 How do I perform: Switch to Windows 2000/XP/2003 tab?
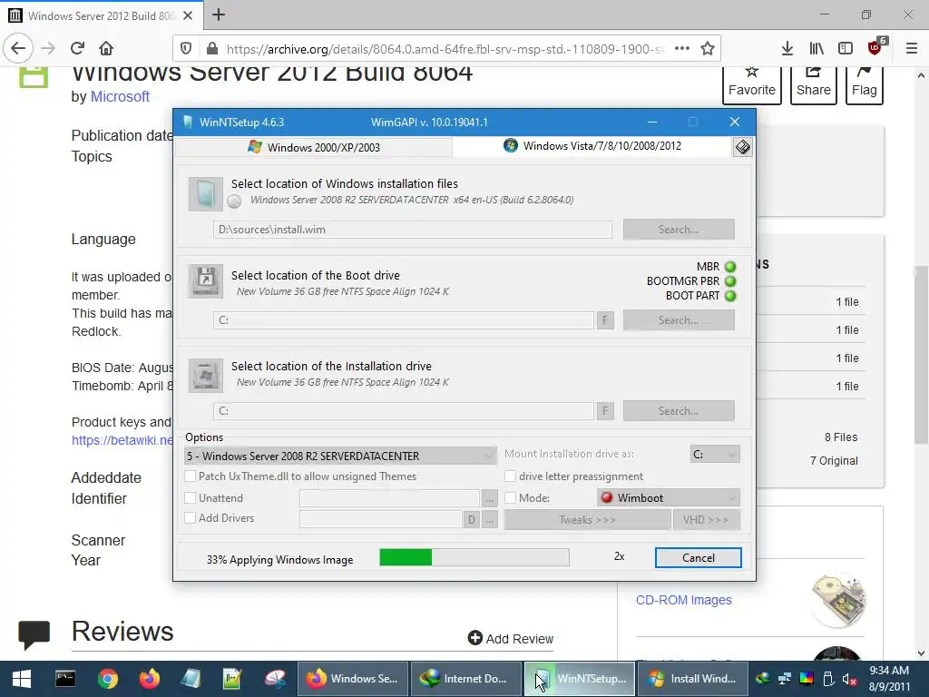tap(314, 147)
